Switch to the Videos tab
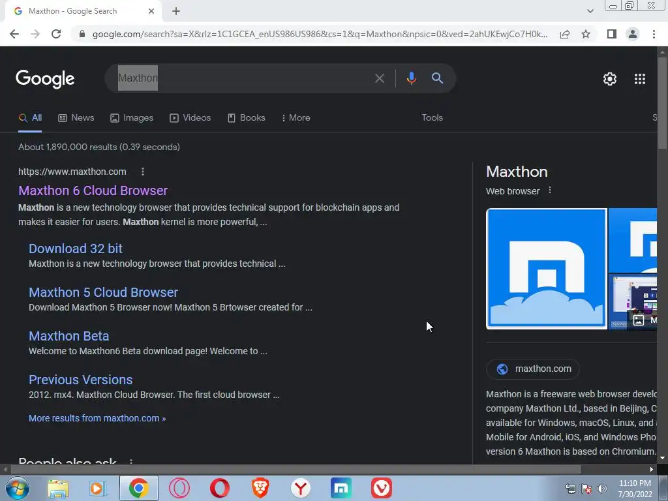Screen dimensions: 668x501 click(190, 118)
